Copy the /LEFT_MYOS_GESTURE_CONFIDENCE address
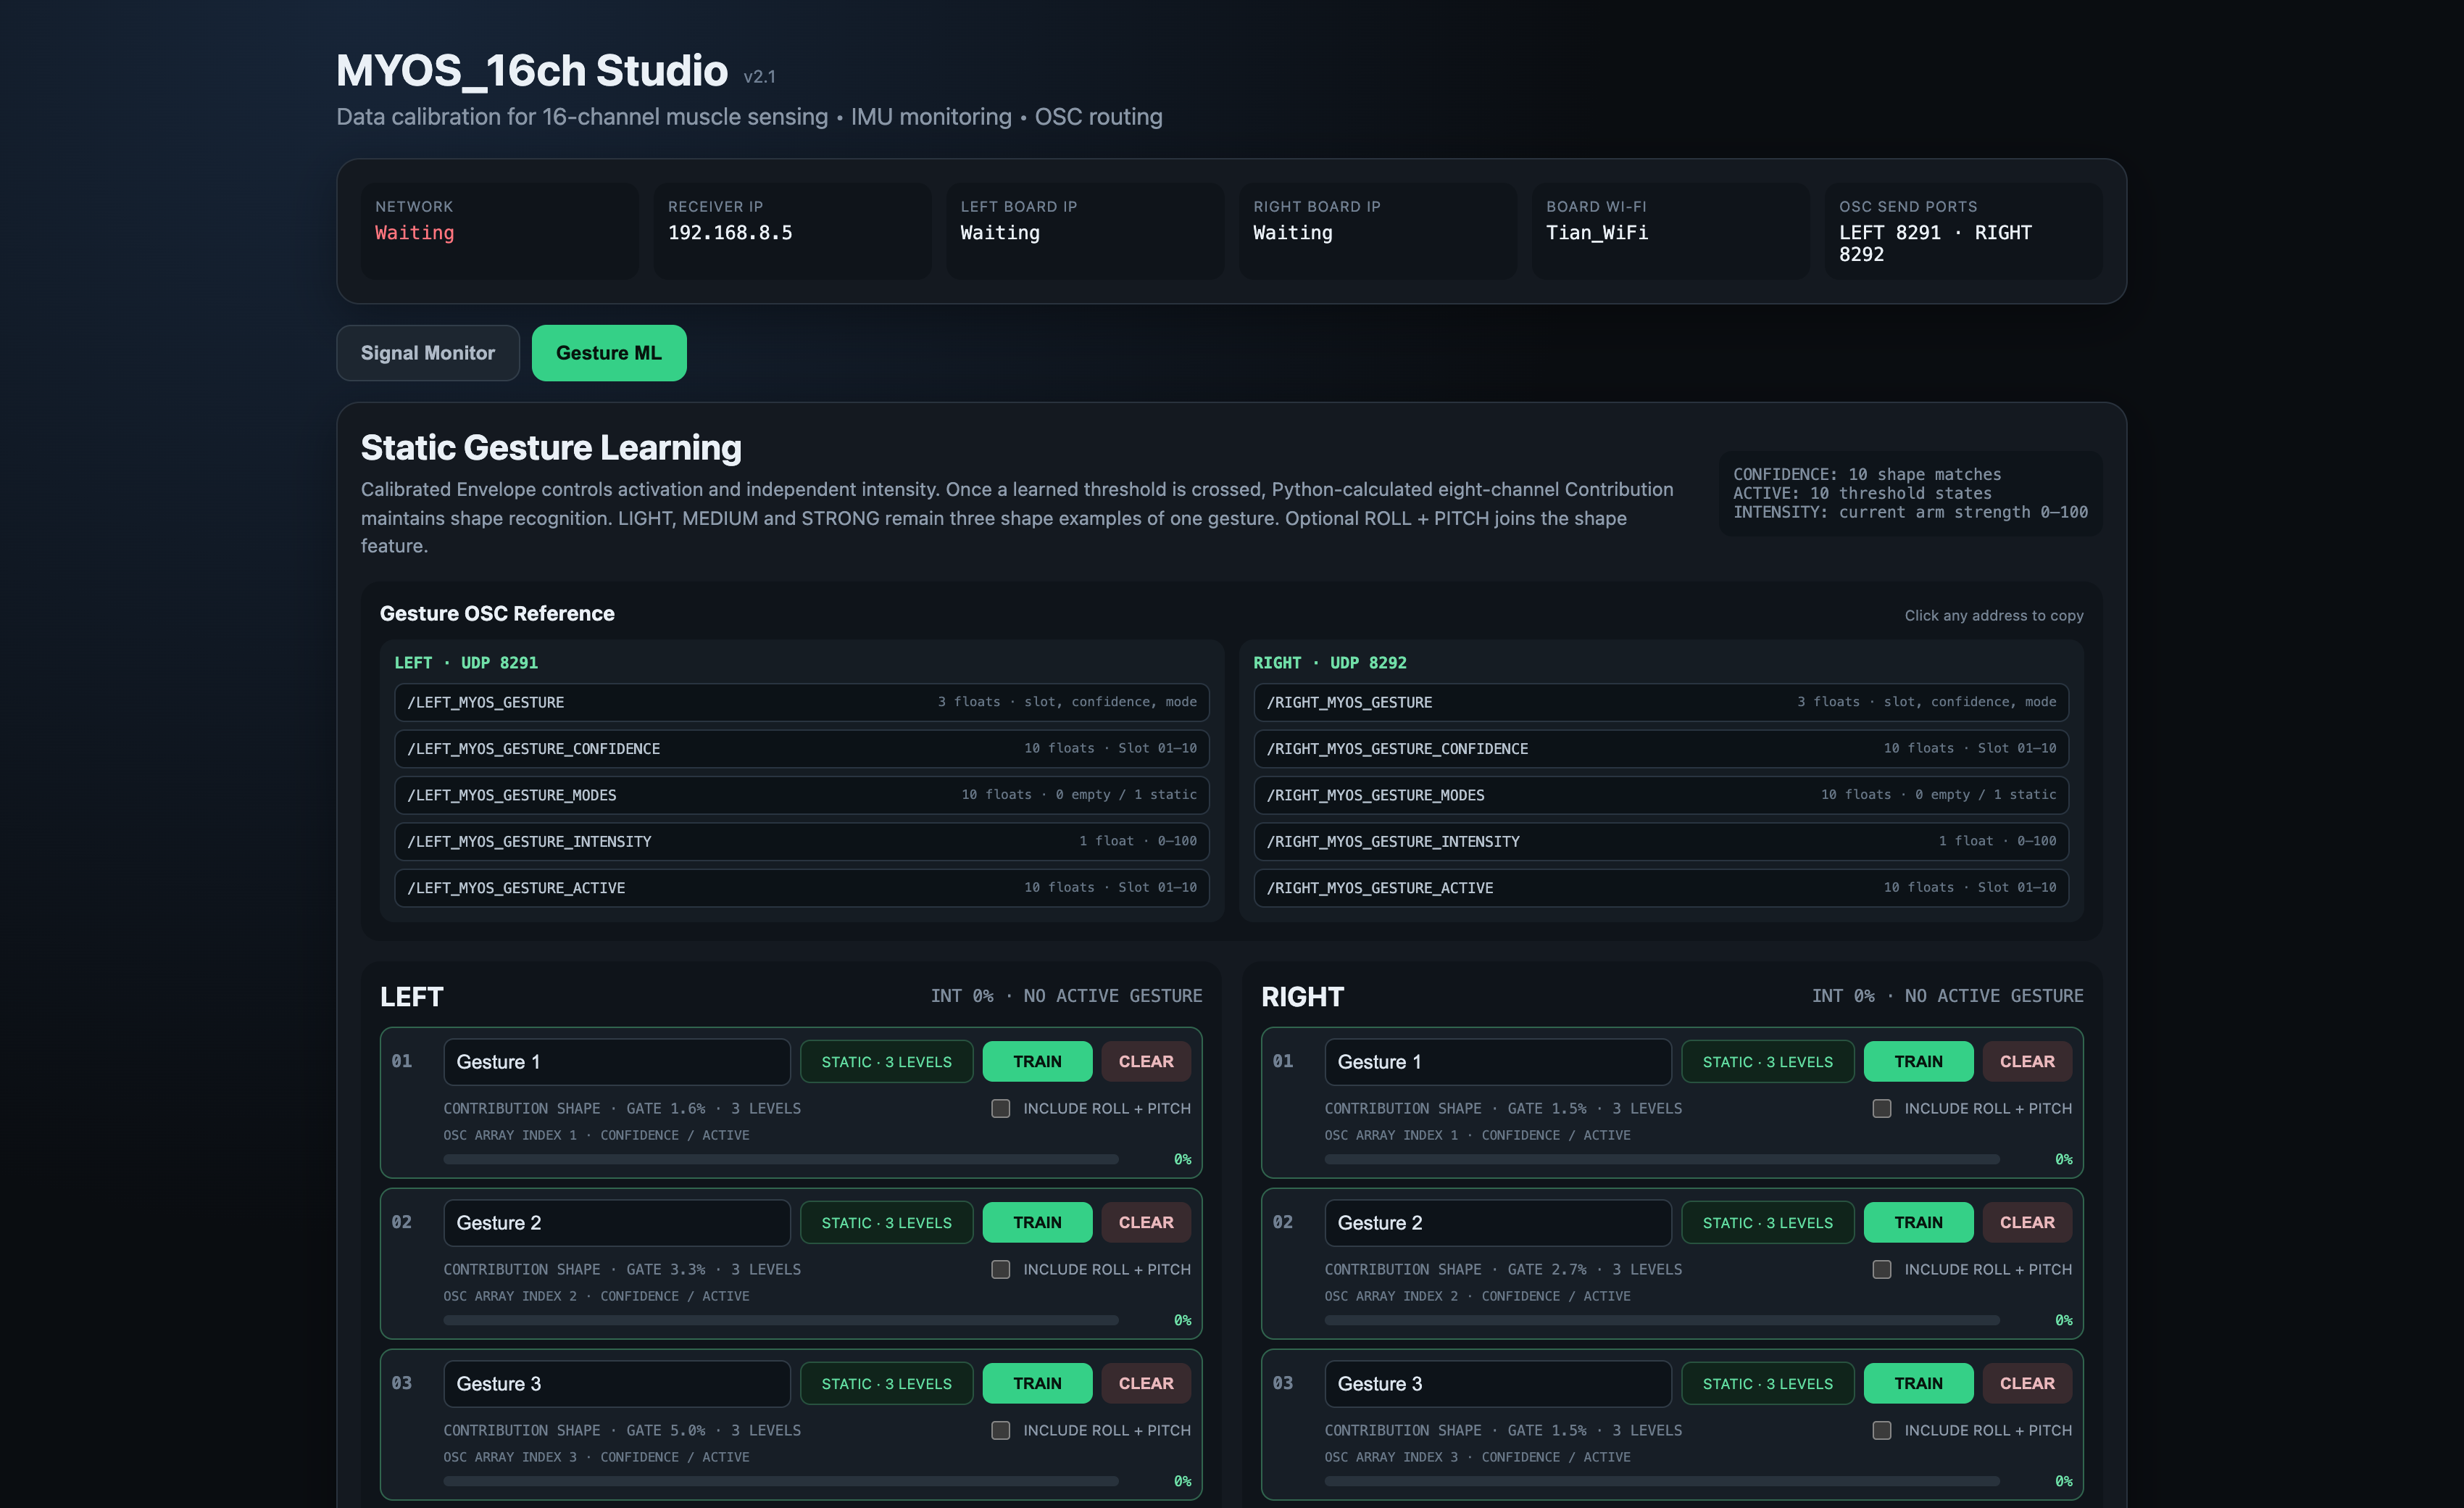 tap(801, 747)
